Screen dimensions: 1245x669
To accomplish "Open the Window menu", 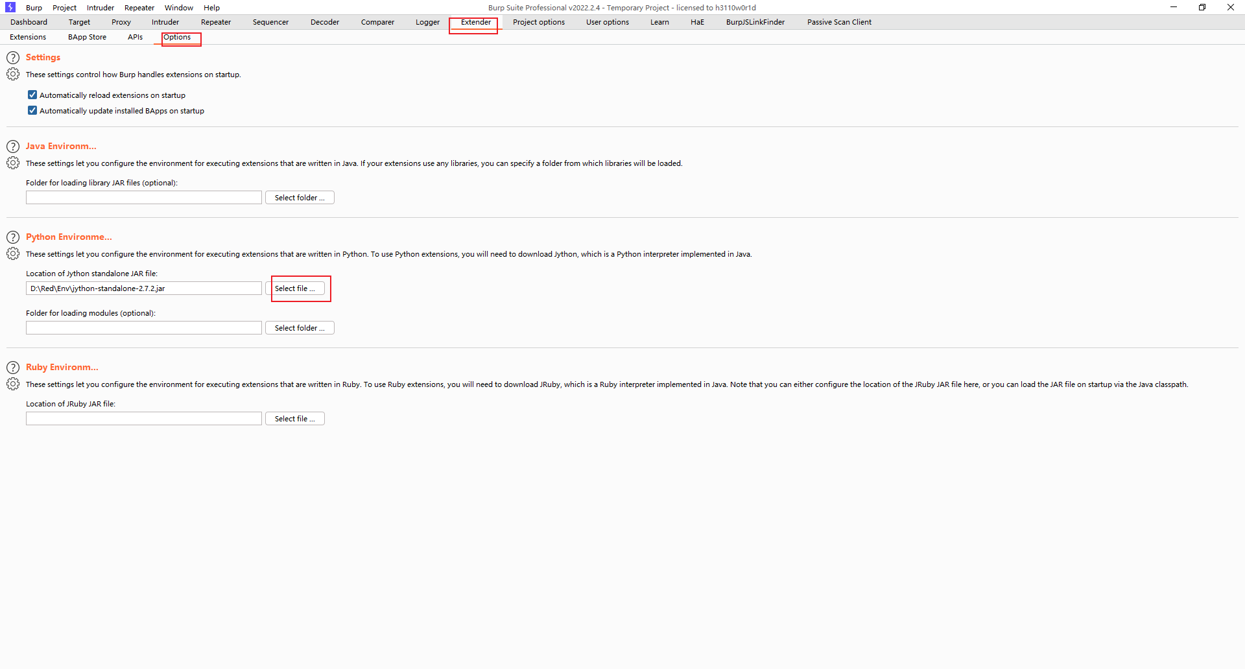I will [178, 7].
